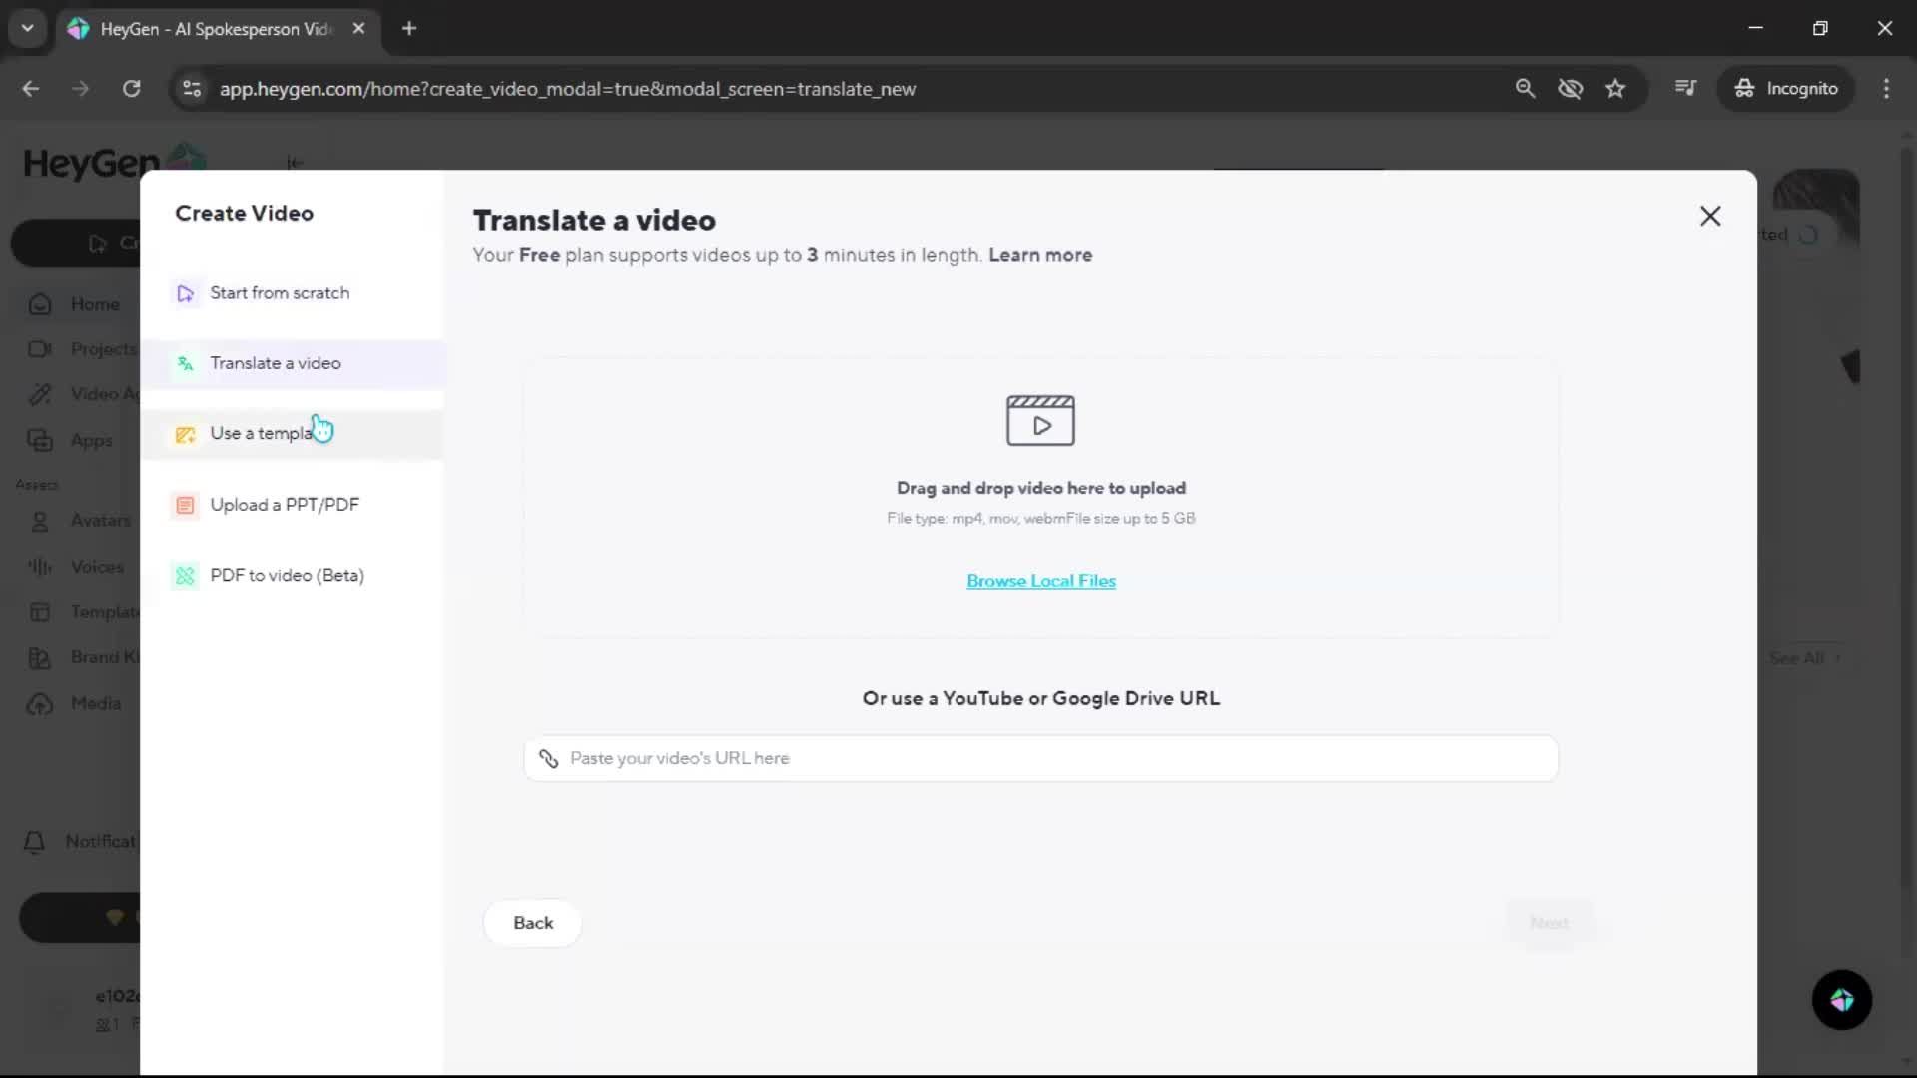Open media controls icon in toolbar
This screenshot has width=1917, height=1078.
coord(1685,89)
